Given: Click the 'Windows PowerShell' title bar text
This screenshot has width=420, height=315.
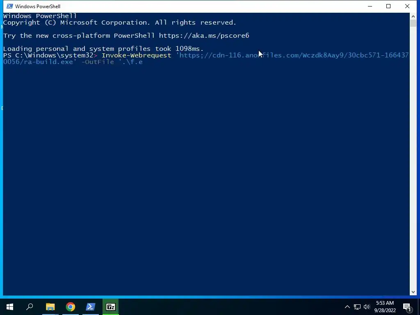Looking at the screenshot, I should (38, 7).
